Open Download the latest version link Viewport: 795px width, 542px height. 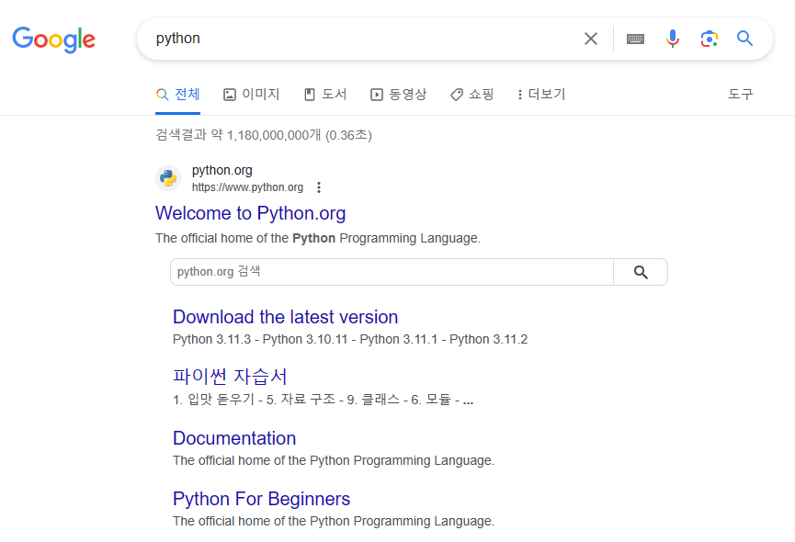pos(286,317)
